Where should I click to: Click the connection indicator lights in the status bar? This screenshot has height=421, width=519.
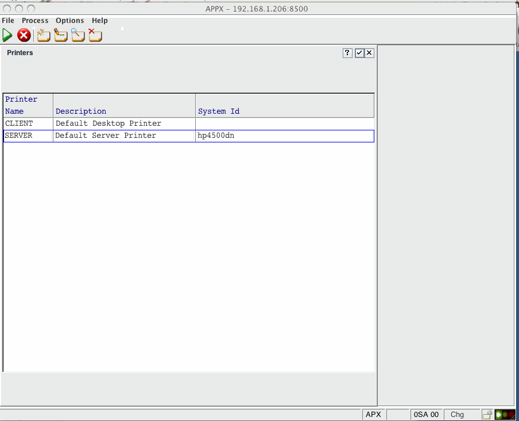503,414
